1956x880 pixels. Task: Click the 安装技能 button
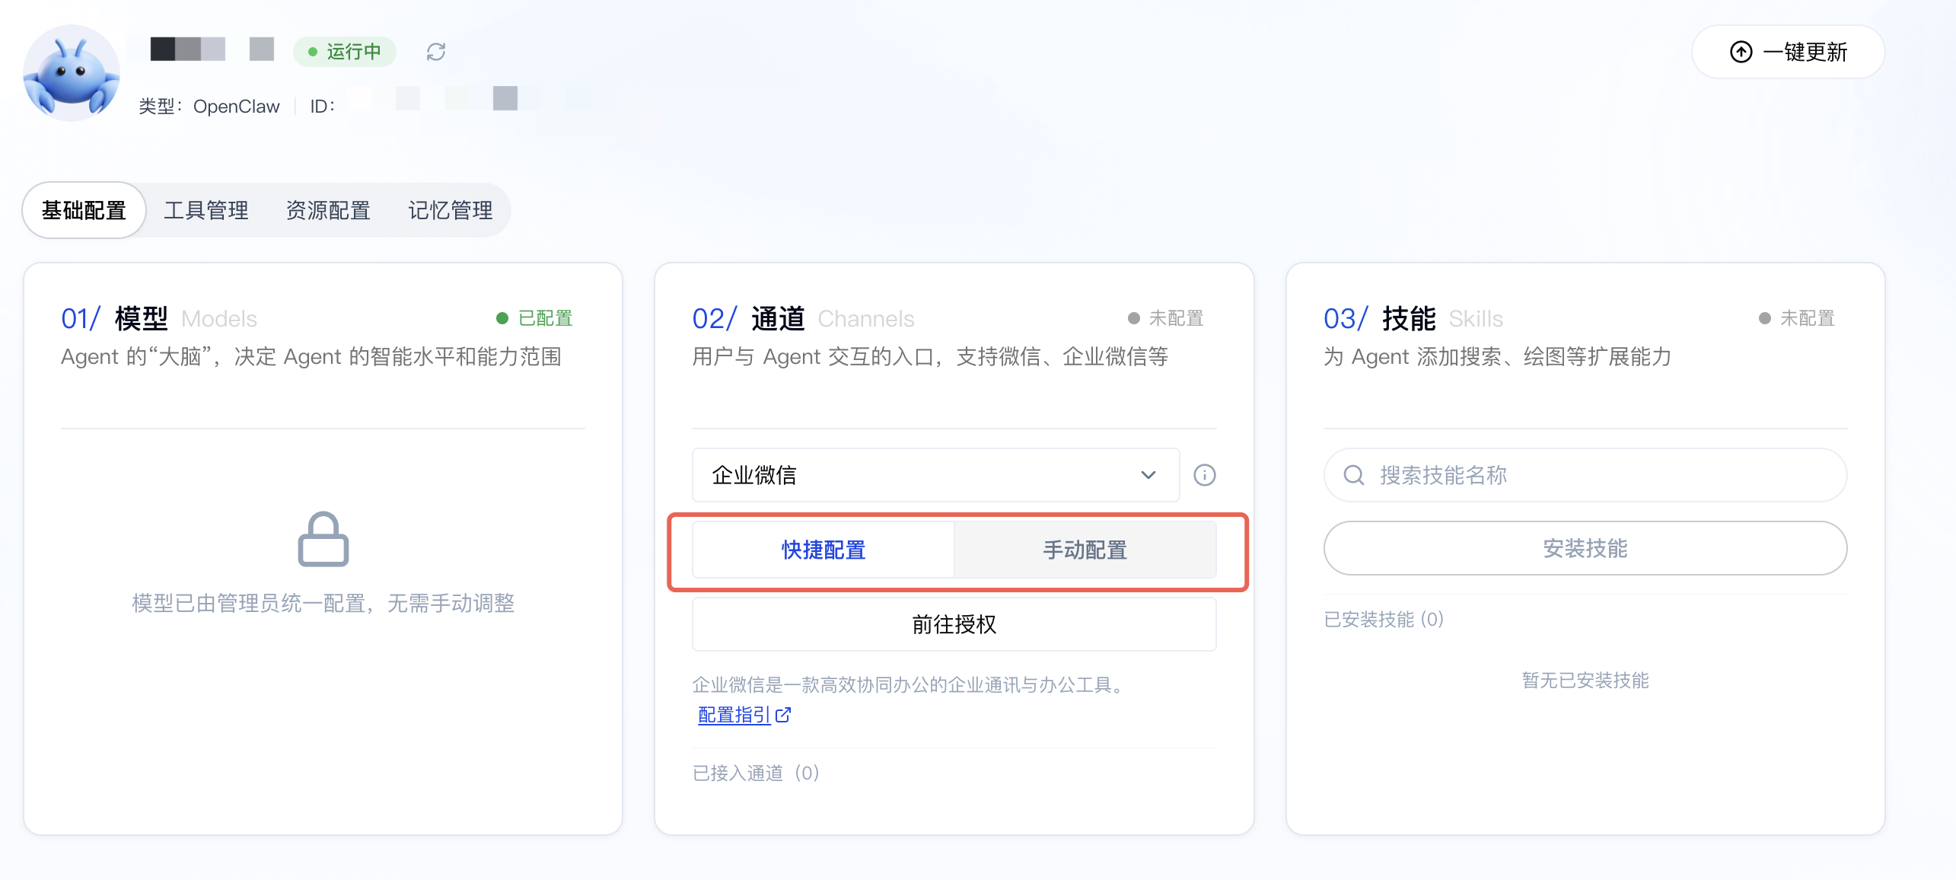pyautogui.click(x=1585, y=548)
